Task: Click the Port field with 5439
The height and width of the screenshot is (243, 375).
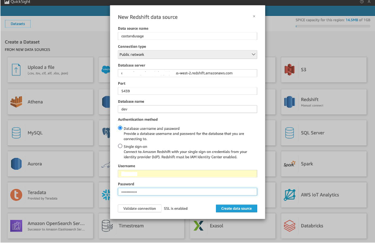Action: coord(187,91)
